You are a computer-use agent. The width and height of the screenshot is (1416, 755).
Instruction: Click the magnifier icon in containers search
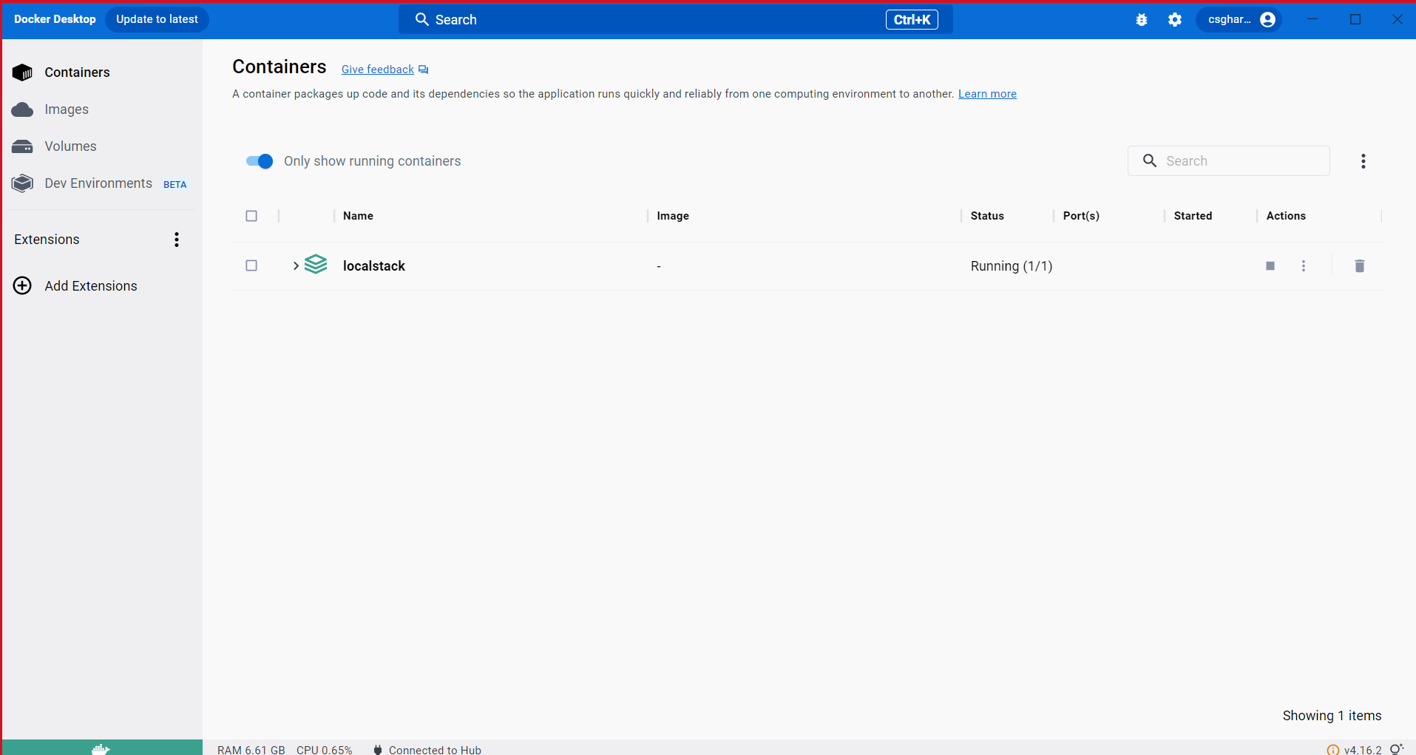click(1150, 160)
